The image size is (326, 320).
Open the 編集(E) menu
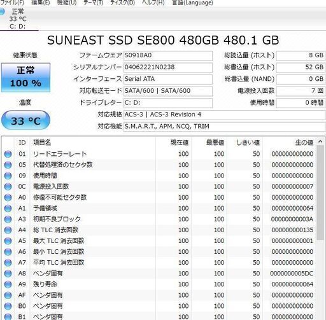pos(40,3)
